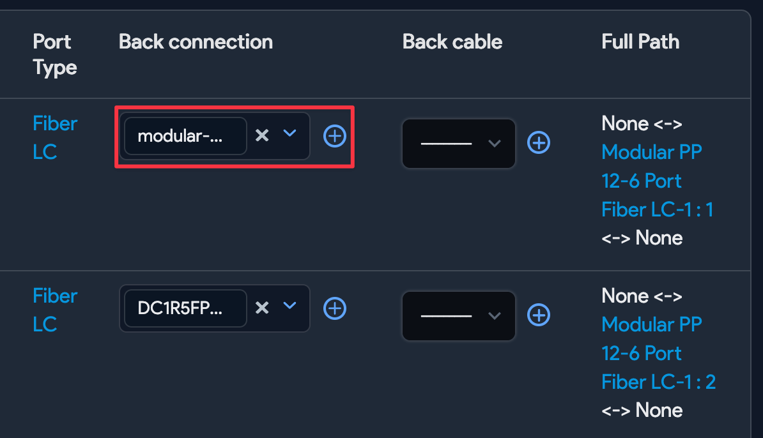Click the "Back cable" column header

click(452, 42)
